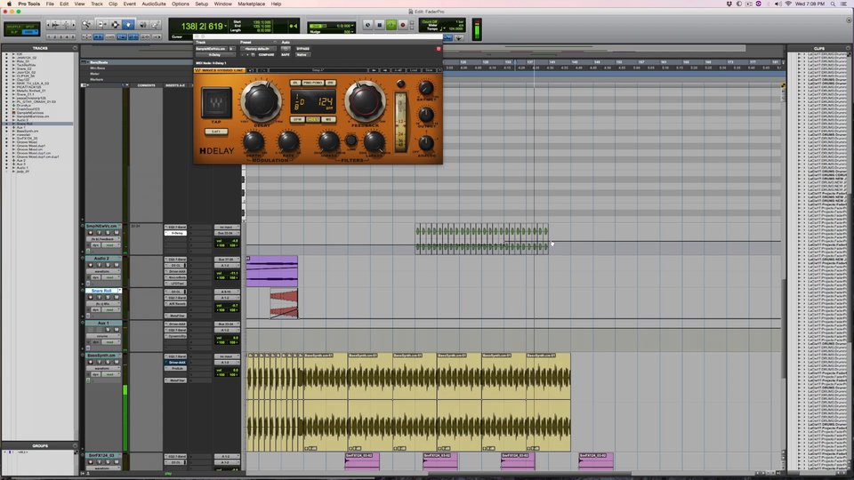Viewport: 854px width, 480px height.
Task: Toggle the LoFi button in H-Delay
Action: pyautogui.click(x=216, y=132)
